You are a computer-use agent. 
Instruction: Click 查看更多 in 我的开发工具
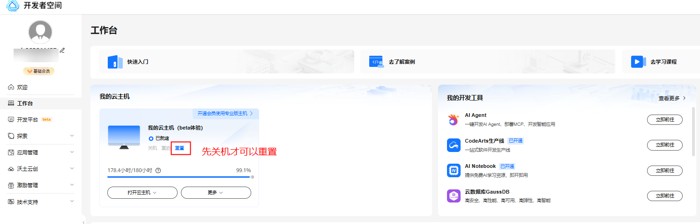click(672, 98)
